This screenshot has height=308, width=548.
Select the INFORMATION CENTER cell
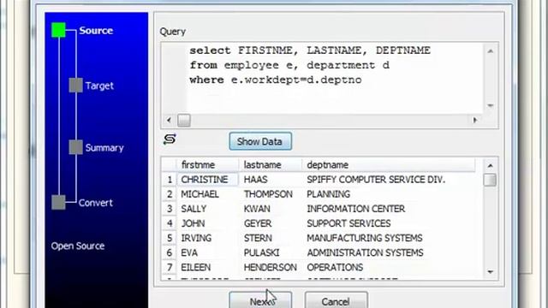pos(389,209)
